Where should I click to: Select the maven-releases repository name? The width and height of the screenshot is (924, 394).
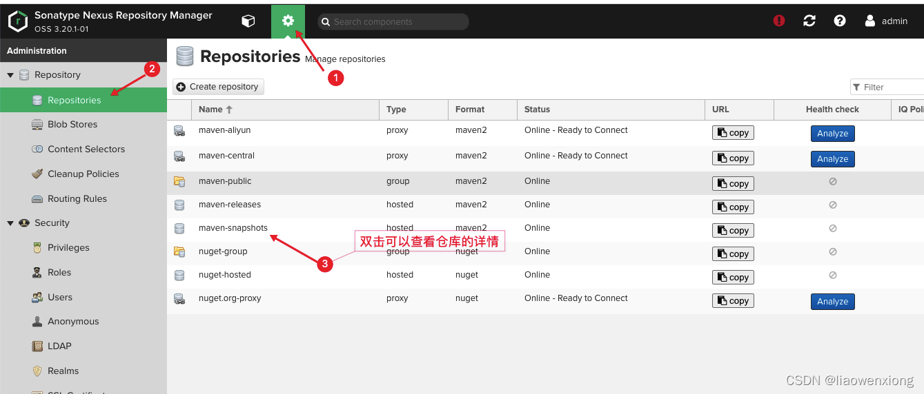(230, 205)
